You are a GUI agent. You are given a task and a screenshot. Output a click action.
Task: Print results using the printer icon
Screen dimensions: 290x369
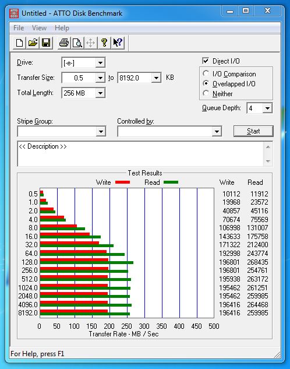(x=64, y=43)
